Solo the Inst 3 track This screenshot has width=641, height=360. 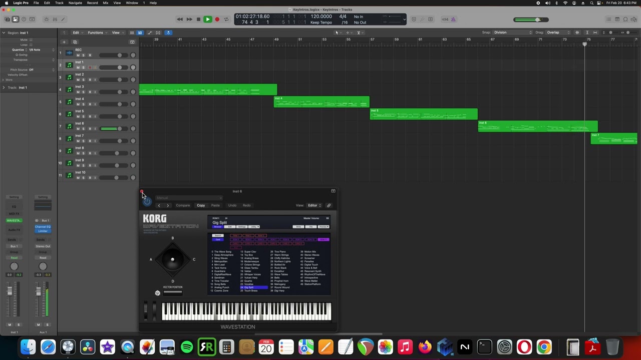click(x=84, y=92)
